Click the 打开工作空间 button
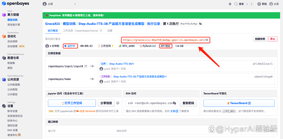This screenshot has width=283, height=139. (72, 103)
